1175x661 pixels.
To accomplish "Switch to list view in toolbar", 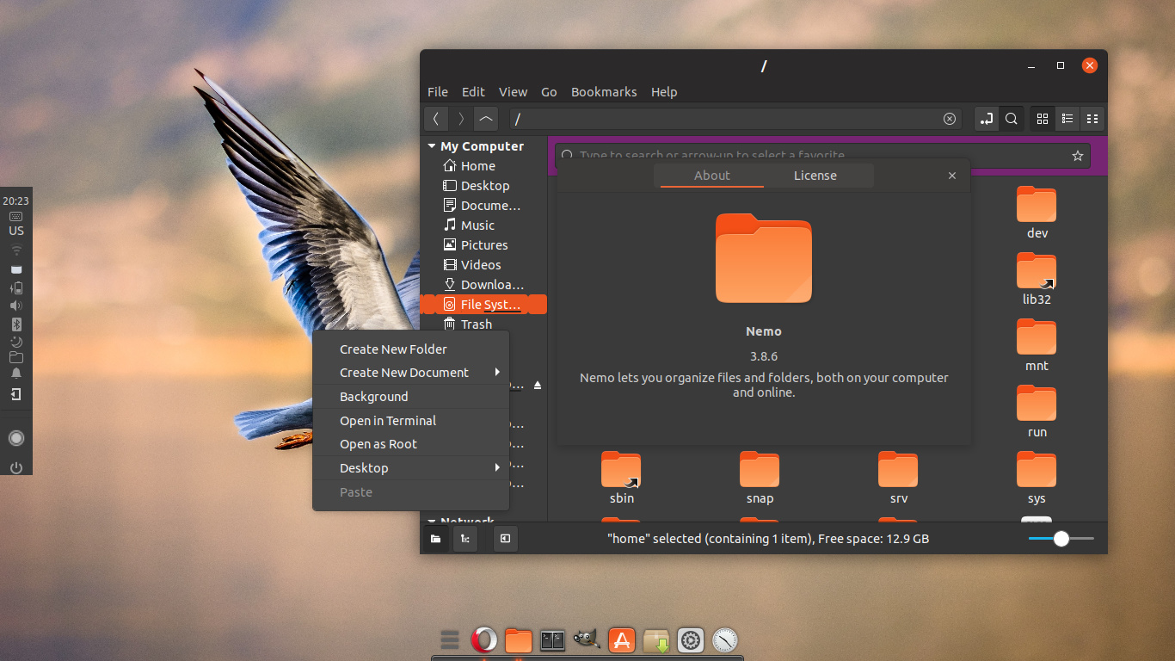I will [x=1067, y=119].
